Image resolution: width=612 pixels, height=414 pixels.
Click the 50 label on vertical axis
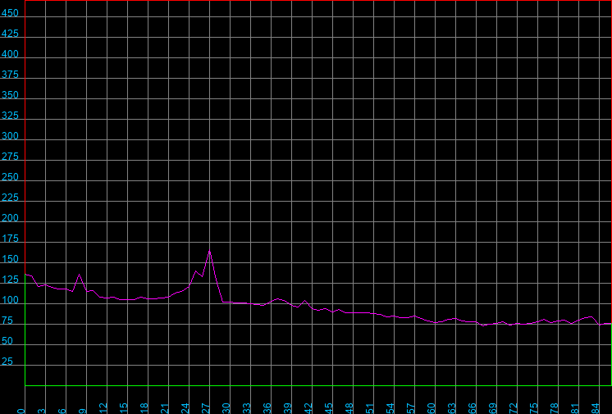pyautogui.click(x=7, y=341)
